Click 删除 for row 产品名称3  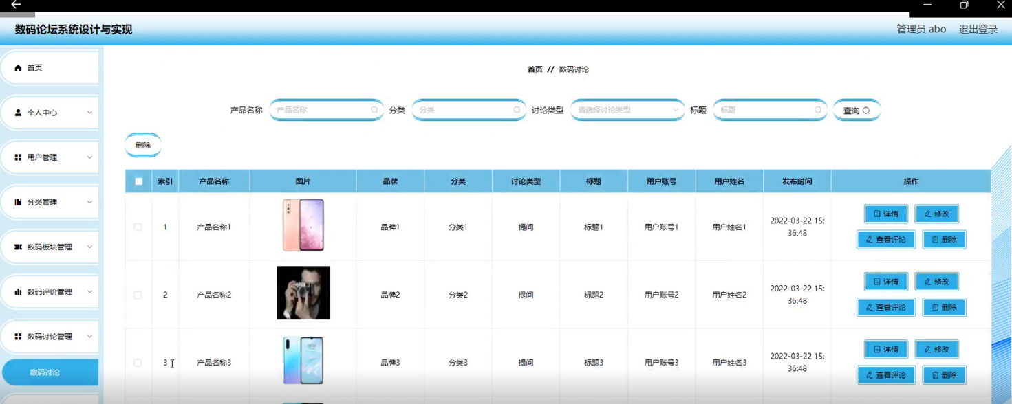pos(945,375)
